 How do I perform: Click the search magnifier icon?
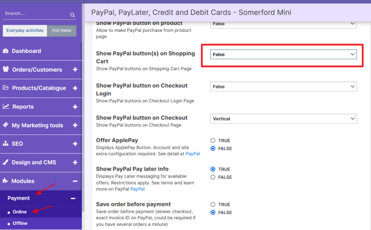pyautogui.click(x=72, y=15)
